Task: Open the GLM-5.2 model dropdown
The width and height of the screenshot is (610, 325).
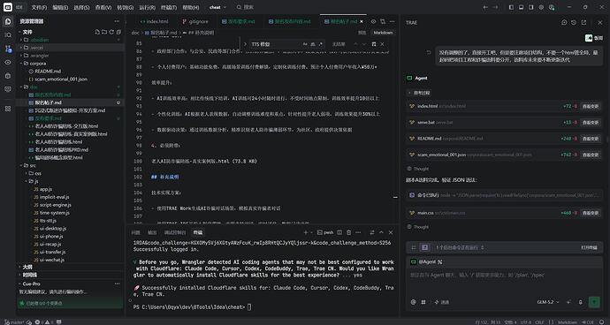Action: 548,302
